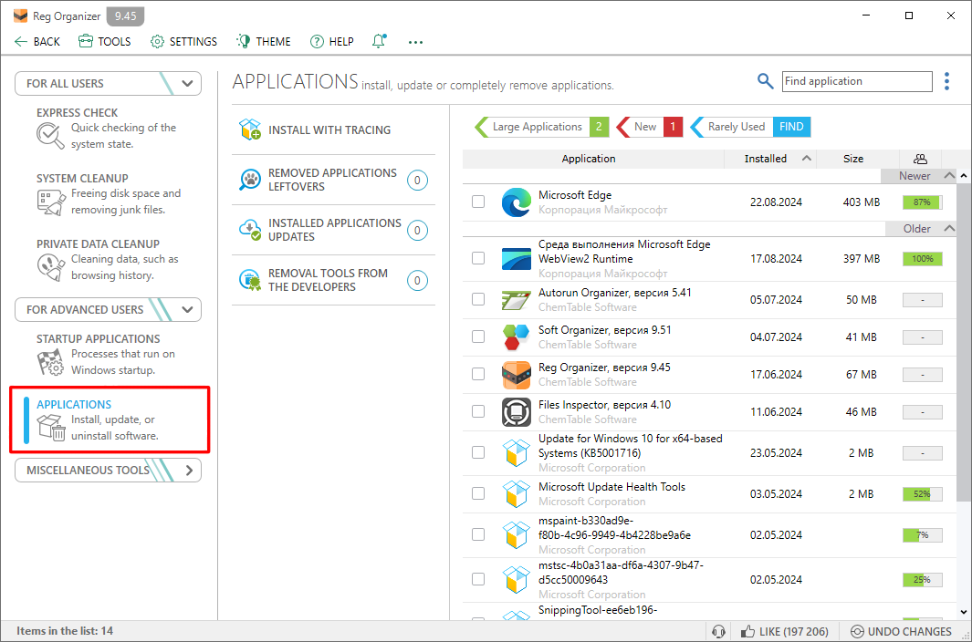Click the search magnifier icon
The width and height of the screenshot is (972, 642).
point(765,80)
